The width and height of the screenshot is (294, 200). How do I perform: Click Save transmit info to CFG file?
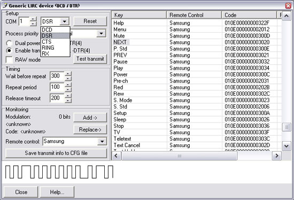[56, 153]
